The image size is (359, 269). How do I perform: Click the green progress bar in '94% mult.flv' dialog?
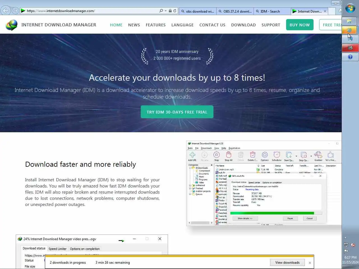(276, 213)
